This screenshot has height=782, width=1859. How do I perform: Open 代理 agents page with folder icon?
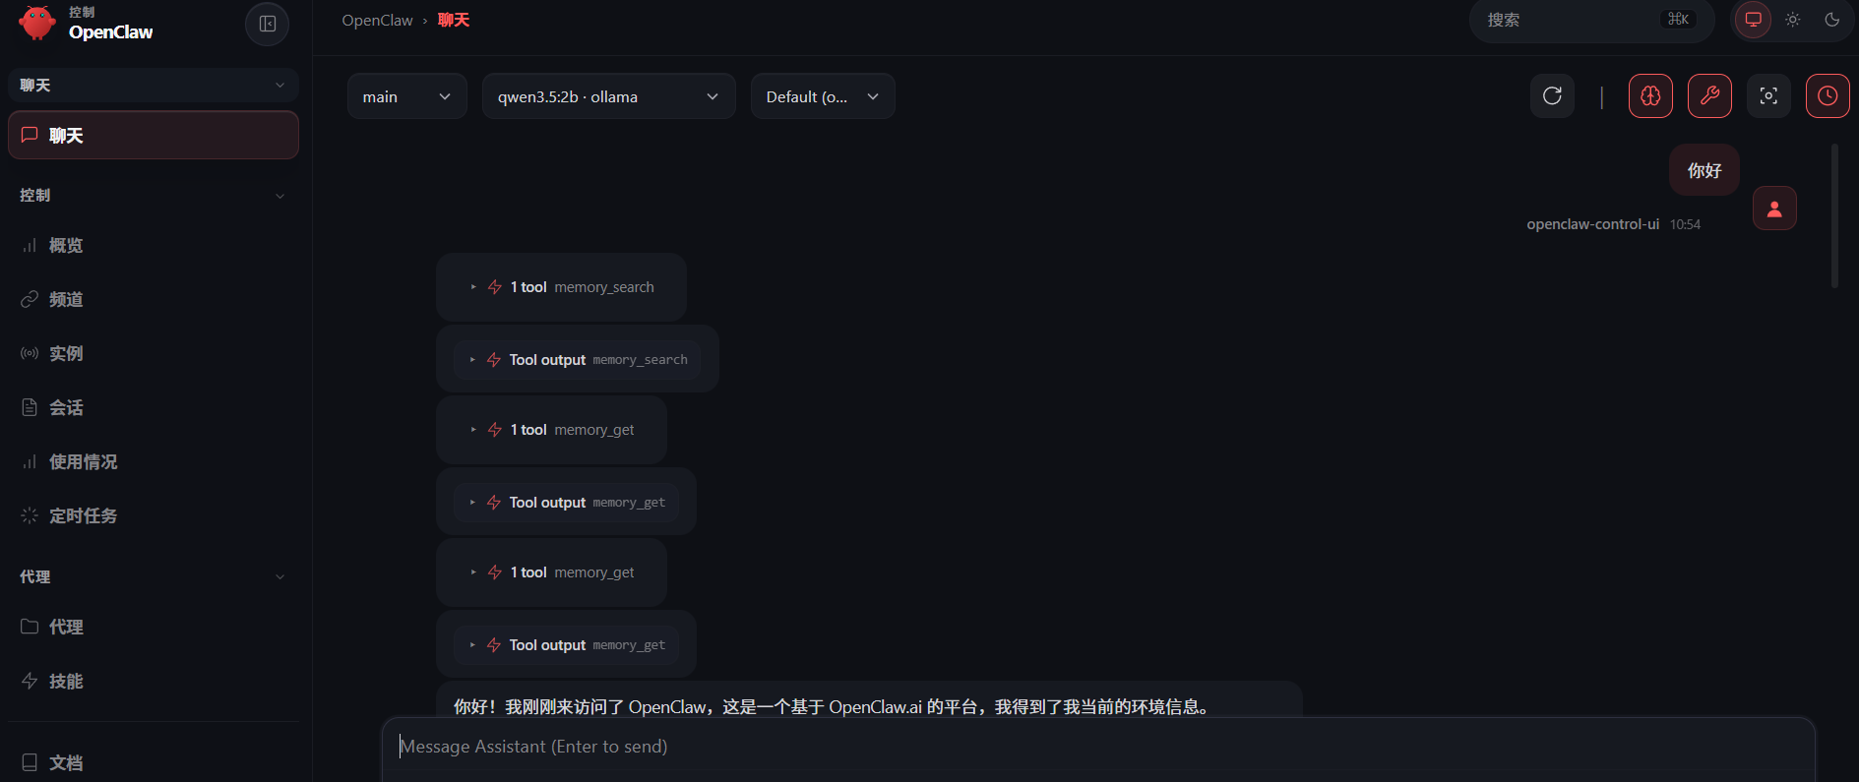point(154,627)
